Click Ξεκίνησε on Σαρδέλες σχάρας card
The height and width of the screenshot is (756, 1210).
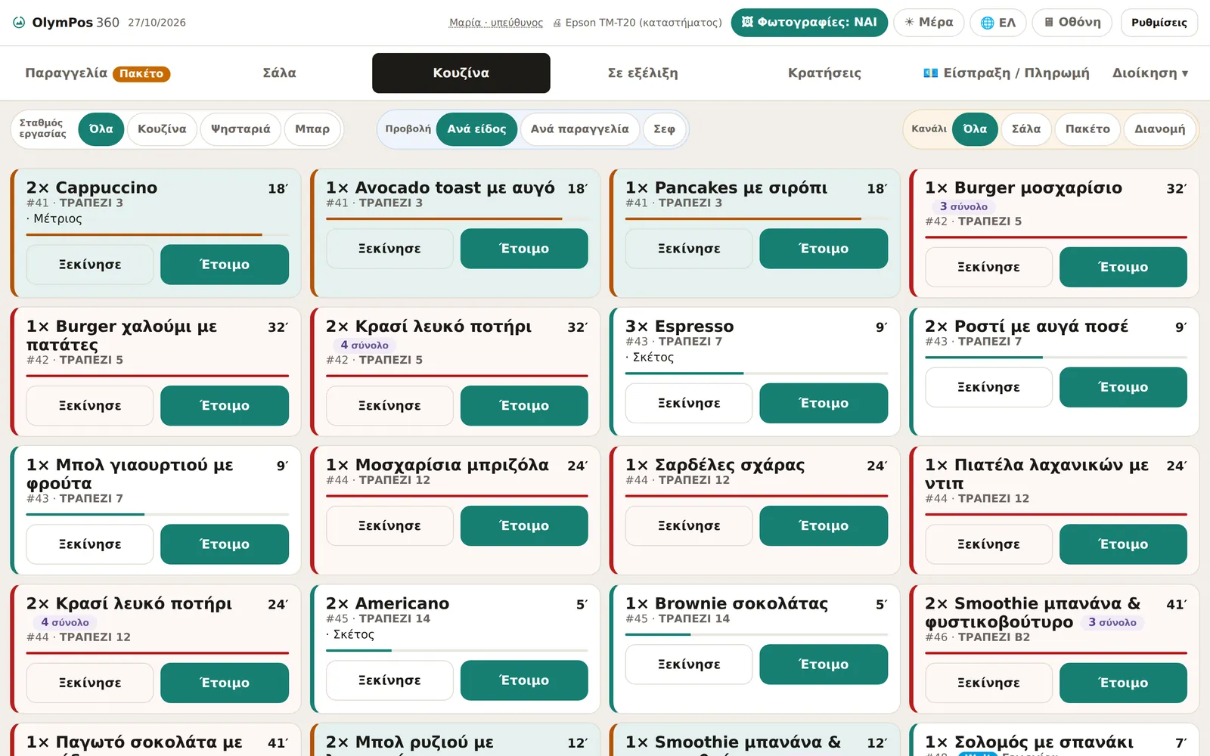pyautogui.click(x=689, y=525)
